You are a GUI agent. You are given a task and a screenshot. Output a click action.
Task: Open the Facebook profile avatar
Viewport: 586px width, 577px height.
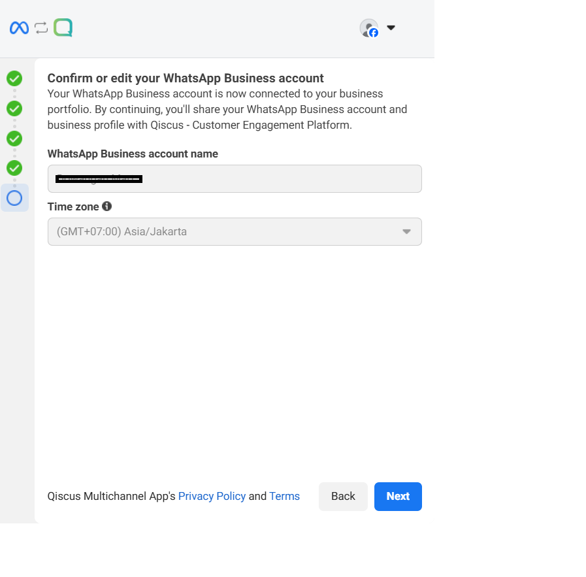click(369, 28)
